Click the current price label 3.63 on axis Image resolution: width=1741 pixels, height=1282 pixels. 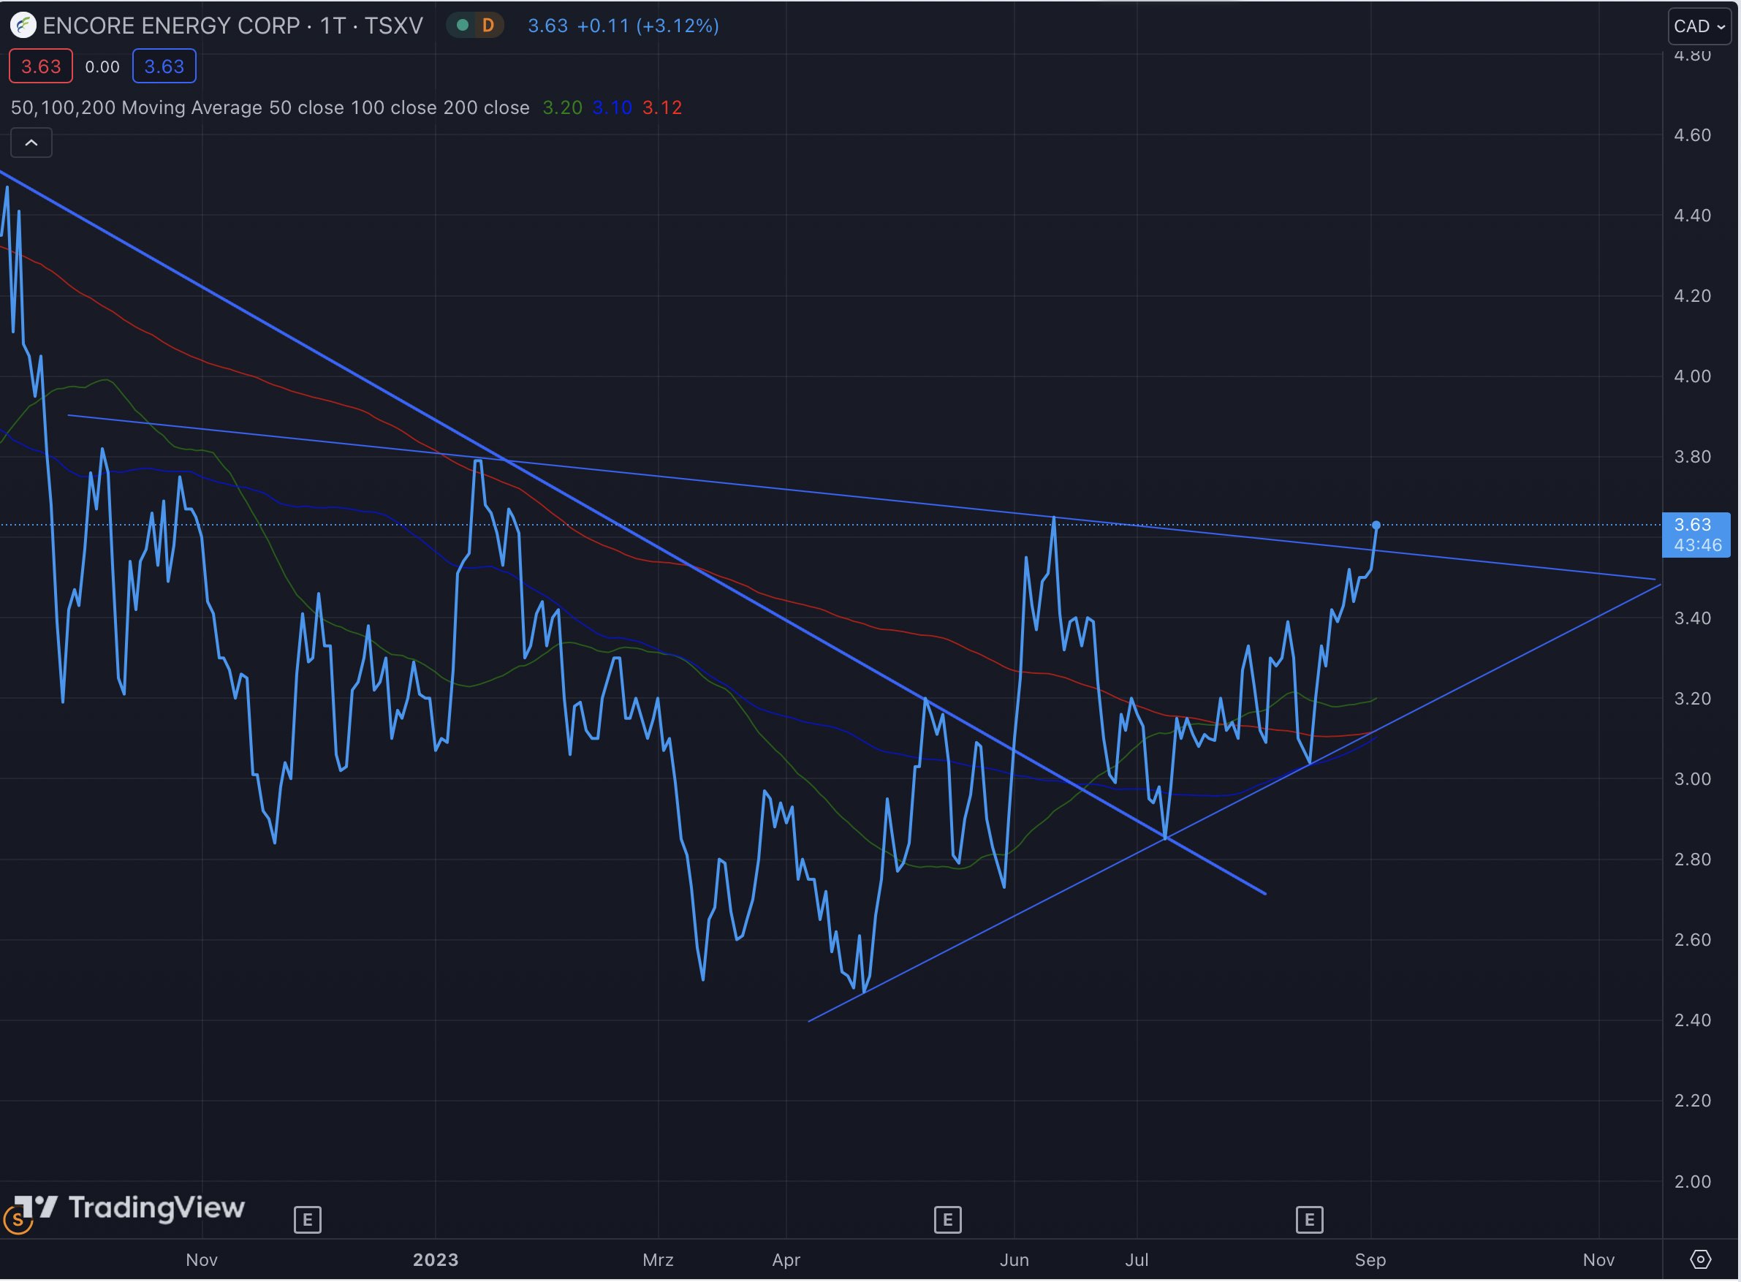click(1696, 535)
